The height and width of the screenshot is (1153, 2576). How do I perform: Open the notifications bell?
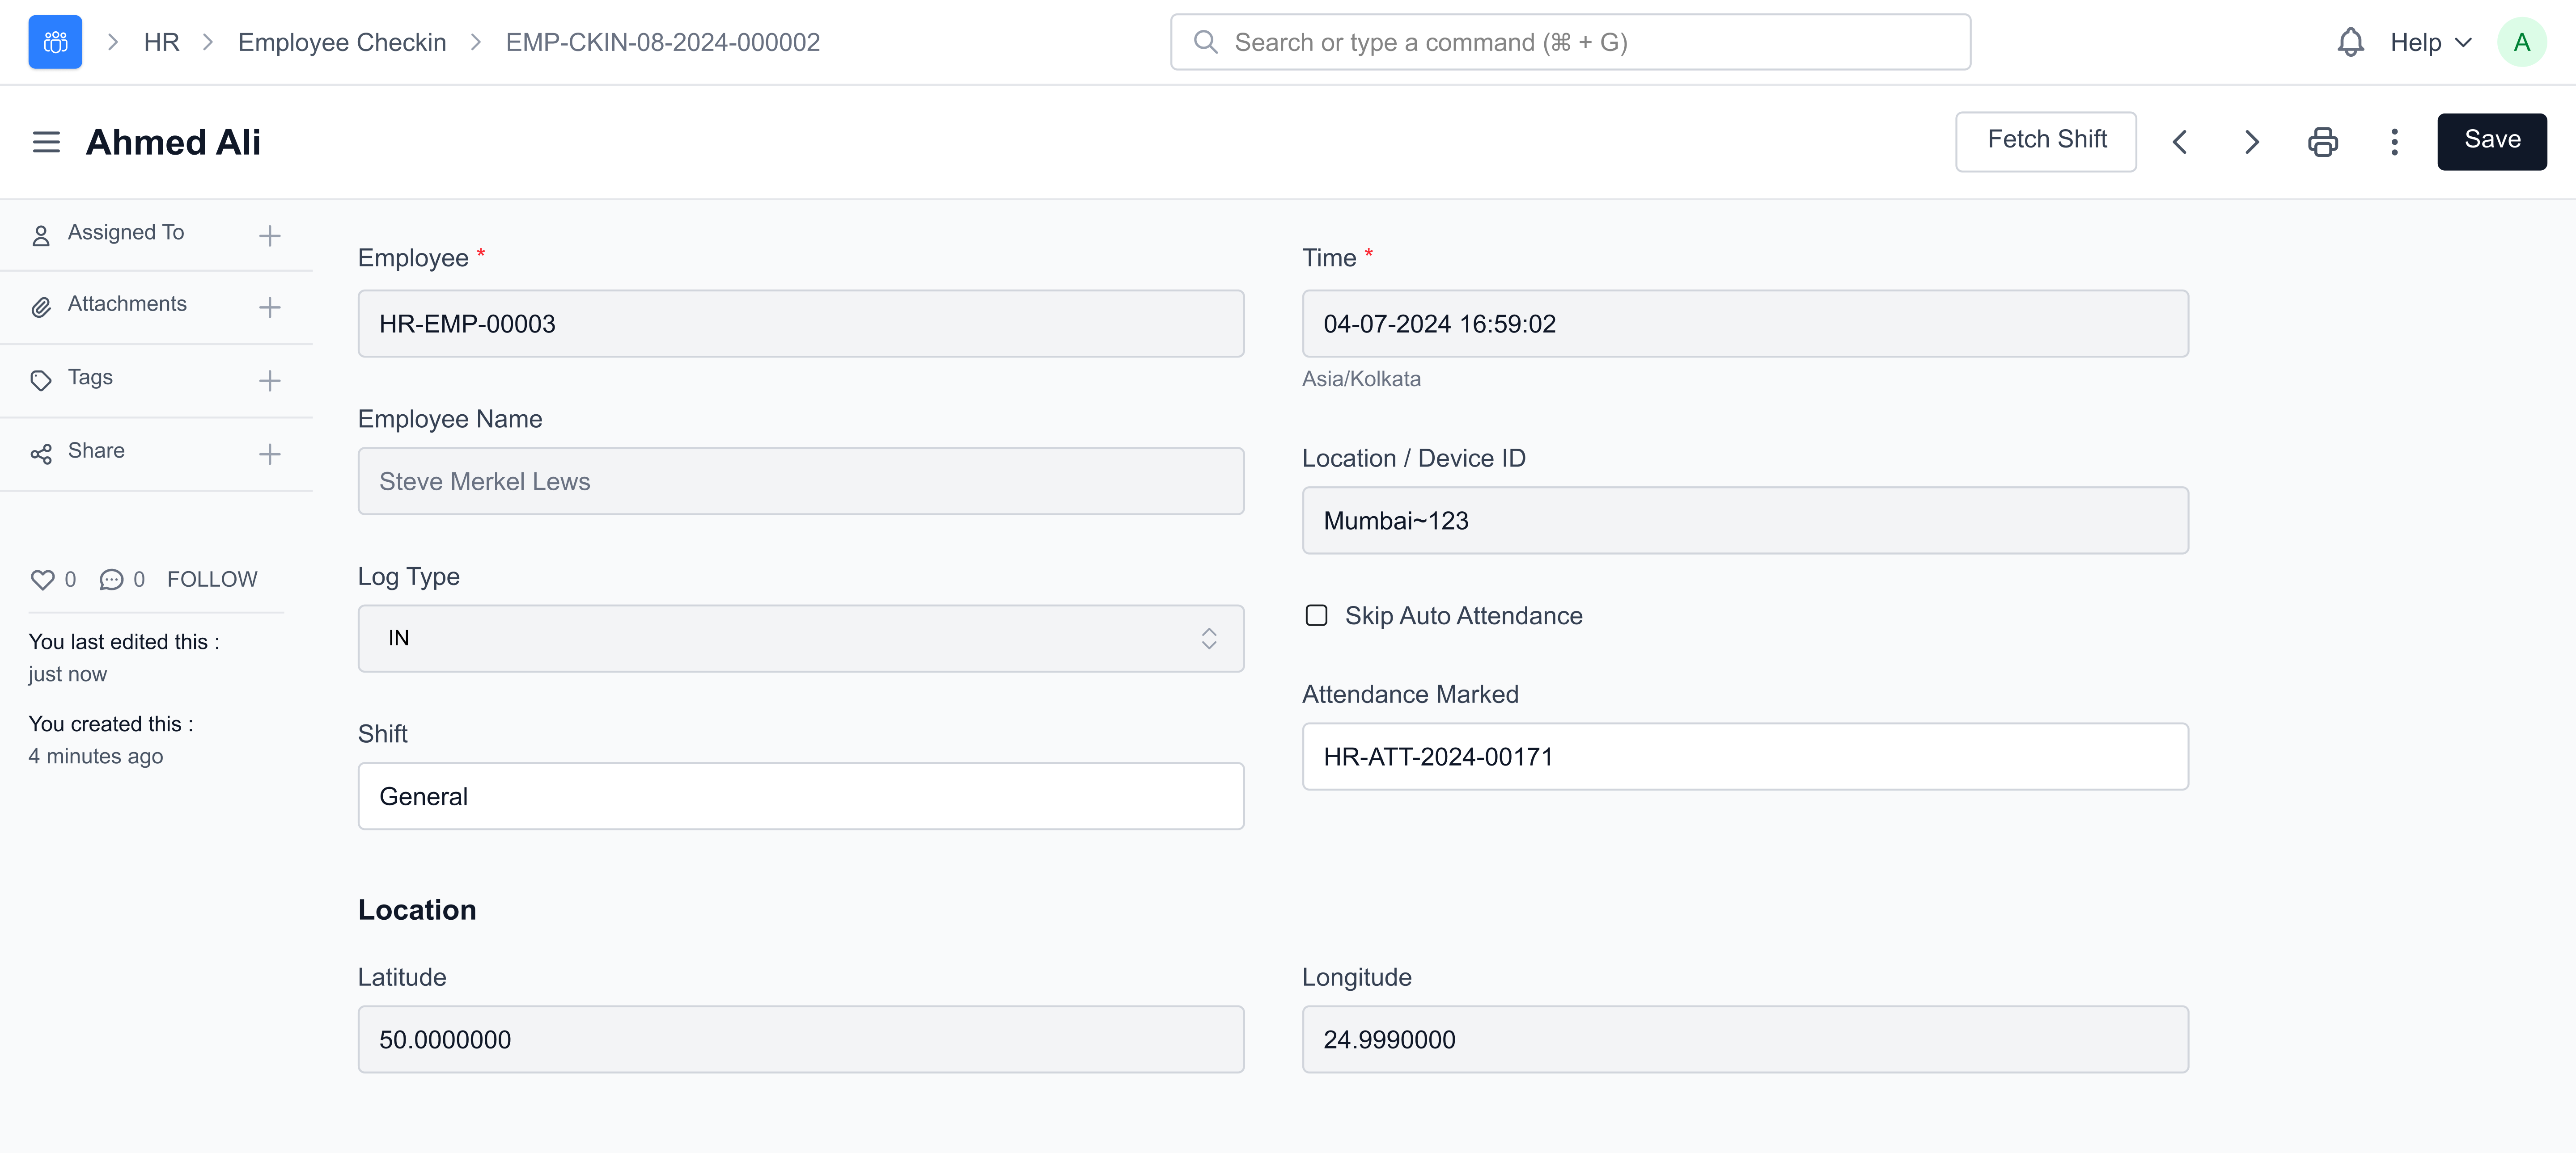[2350, 42]
